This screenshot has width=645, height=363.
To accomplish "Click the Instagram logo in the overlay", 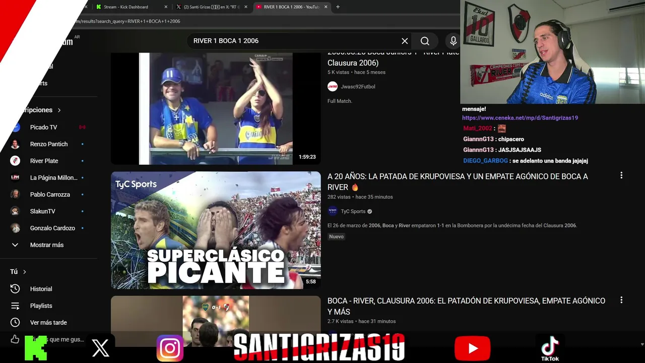I will click(x=170, y=348).
